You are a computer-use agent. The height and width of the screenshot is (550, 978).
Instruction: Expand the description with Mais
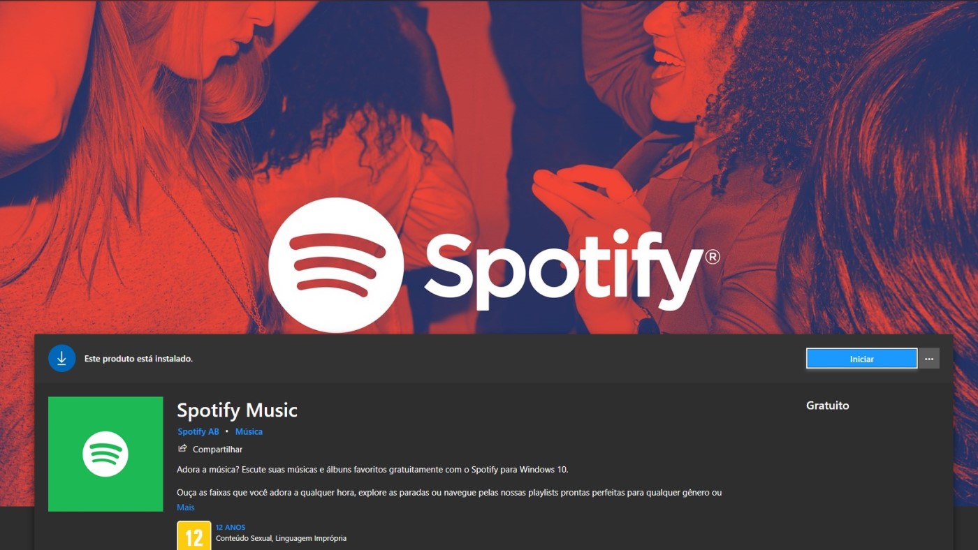(186, 507)
